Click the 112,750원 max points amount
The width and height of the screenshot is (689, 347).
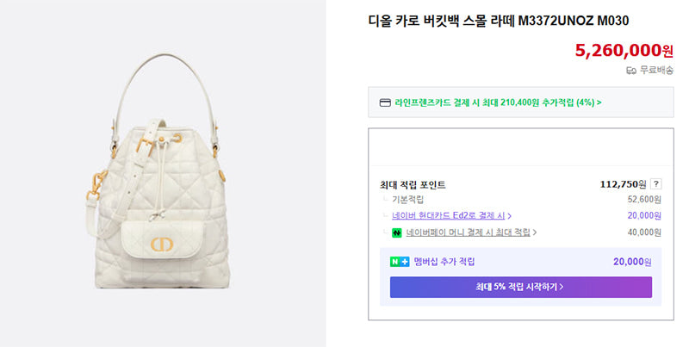point(623,184)
